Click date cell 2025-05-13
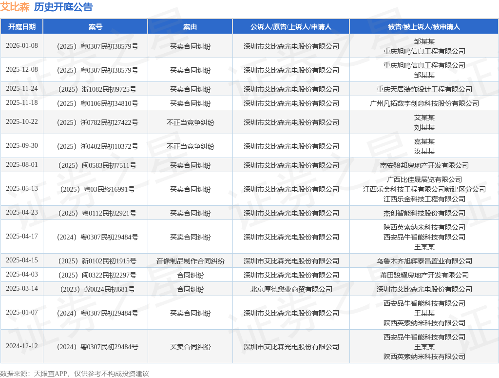 tap(22, 189)
